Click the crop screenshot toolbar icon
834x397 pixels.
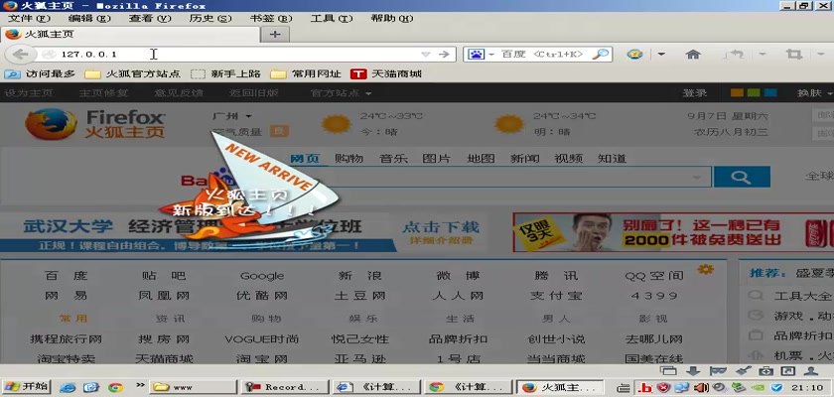click(793, 55)
